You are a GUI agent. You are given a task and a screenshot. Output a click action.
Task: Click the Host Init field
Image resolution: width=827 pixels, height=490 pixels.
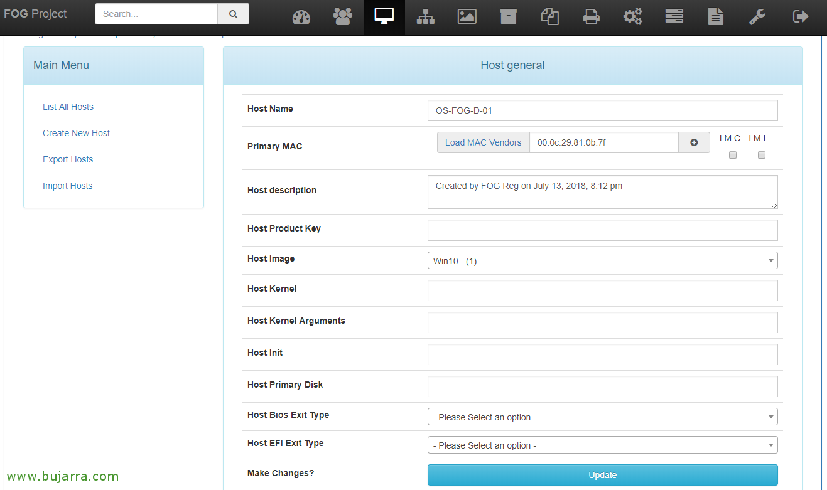point(603,354)
